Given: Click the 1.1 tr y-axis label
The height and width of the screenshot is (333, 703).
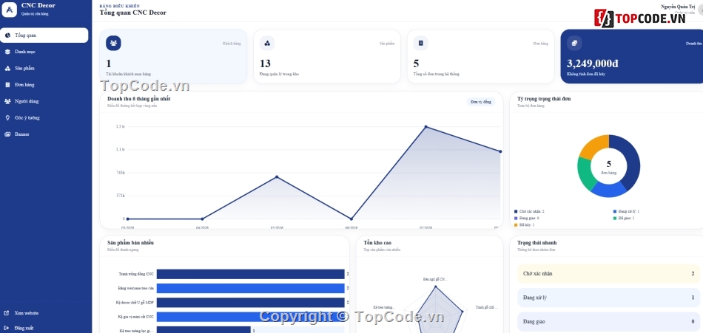Looking at the screenshot, I should 120,149.
